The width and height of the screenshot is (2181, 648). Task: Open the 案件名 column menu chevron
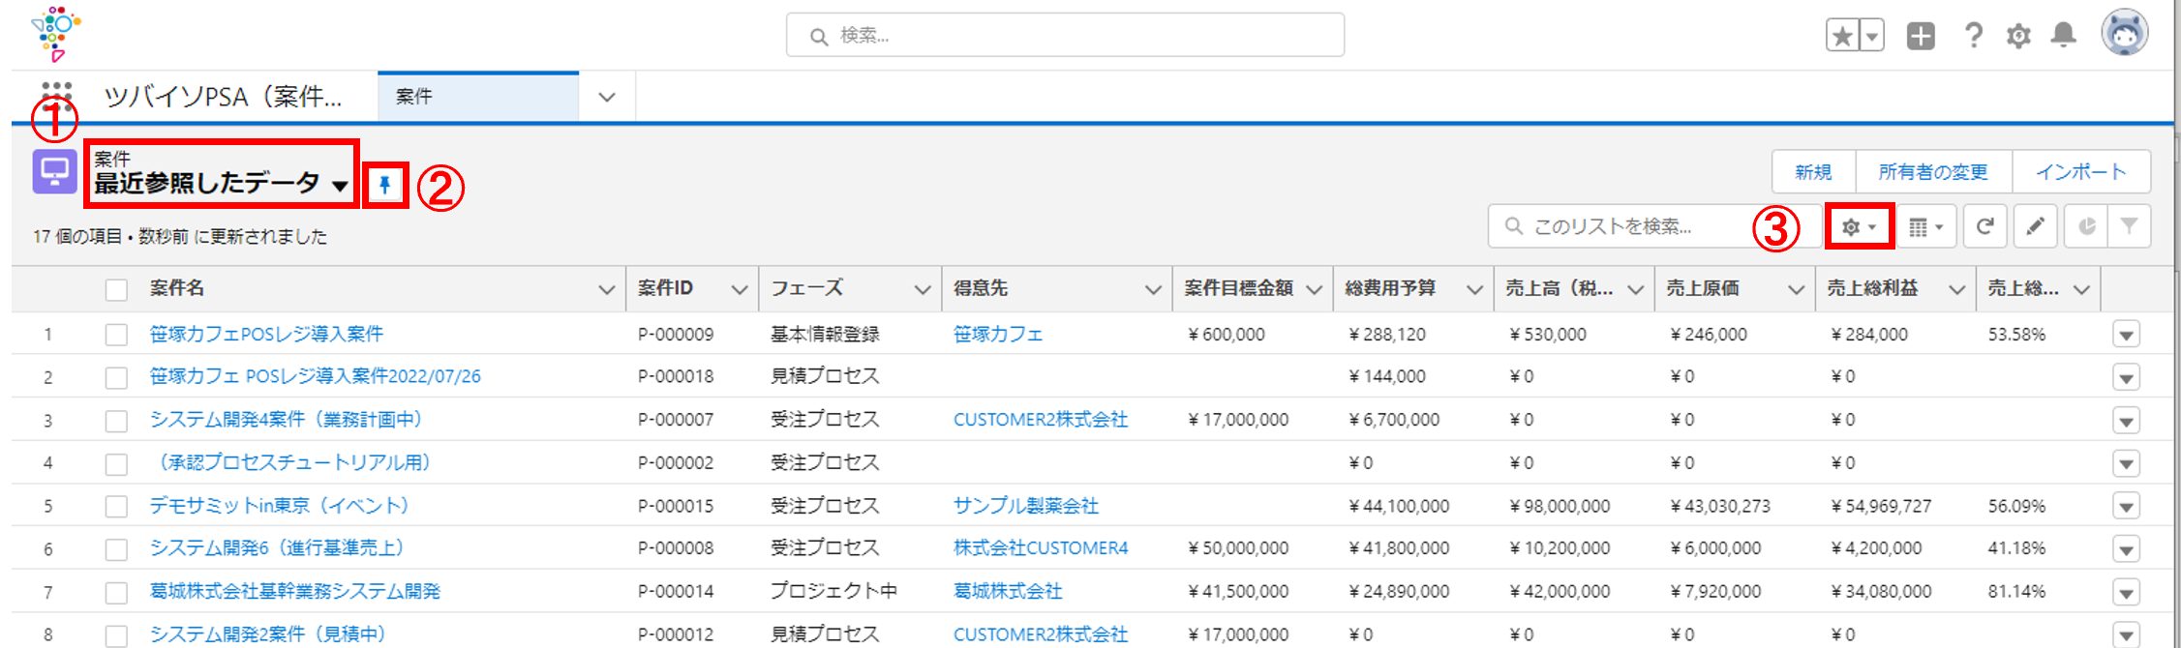pyautogui.click(x=607, y=289)
